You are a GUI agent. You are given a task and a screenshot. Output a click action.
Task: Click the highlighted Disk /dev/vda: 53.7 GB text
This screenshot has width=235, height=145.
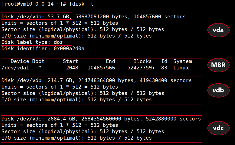coord(37,16)
